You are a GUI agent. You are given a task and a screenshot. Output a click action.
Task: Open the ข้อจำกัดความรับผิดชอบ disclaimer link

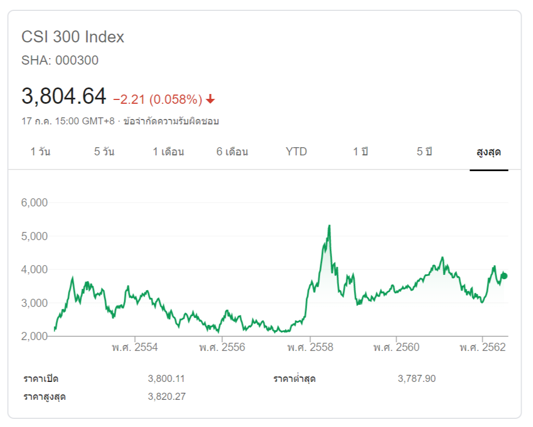[x=170, y=121]
